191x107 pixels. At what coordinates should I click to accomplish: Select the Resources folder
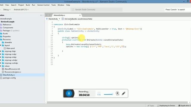coord(7,40)
